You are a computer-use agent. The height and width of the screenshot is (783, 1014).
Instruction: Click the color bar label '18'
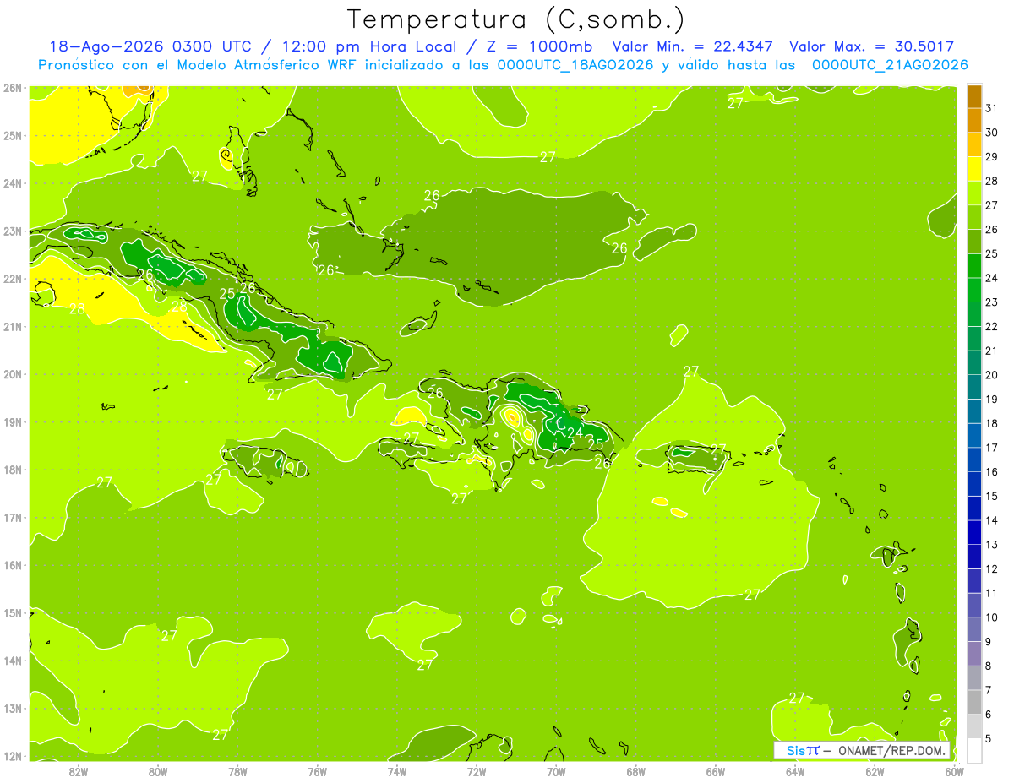tap(992, 424)
